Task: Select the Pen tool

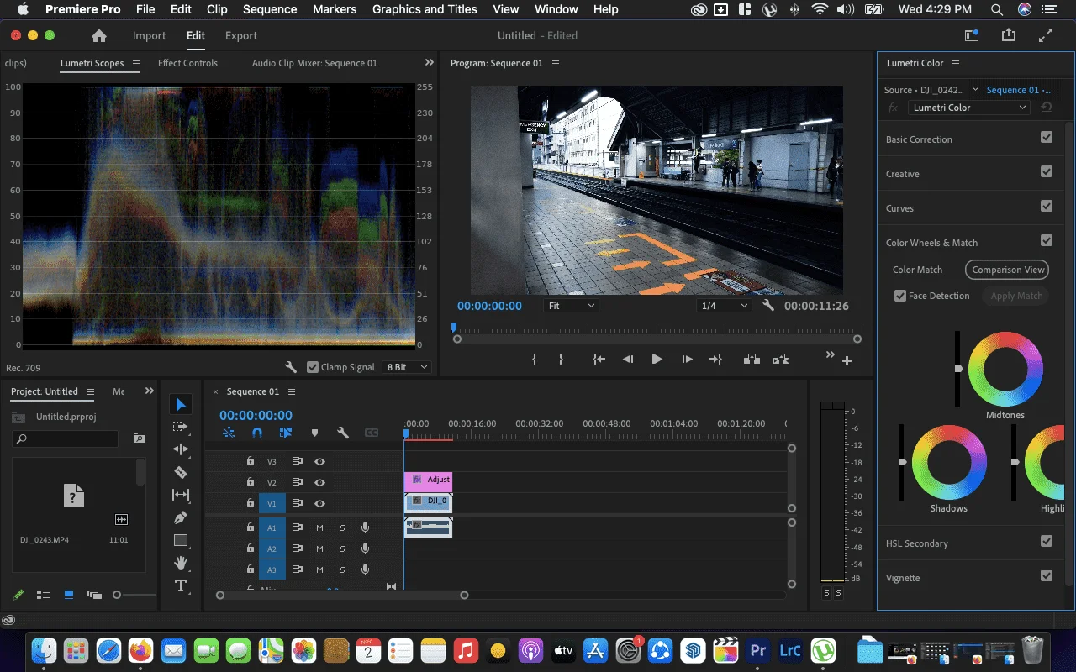Action: point(181,517)
